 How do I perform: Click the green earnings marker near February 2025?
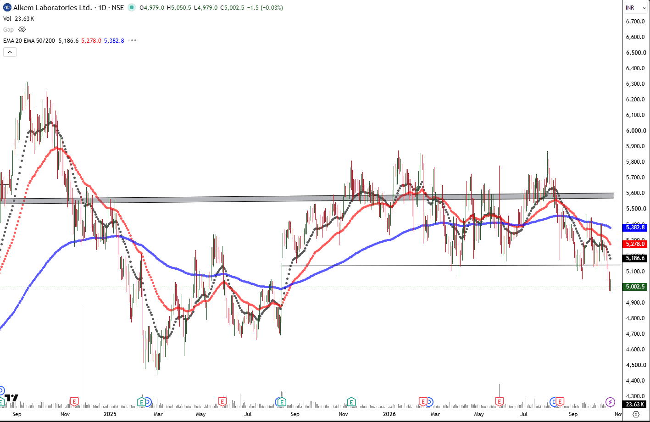coord(142,402)
